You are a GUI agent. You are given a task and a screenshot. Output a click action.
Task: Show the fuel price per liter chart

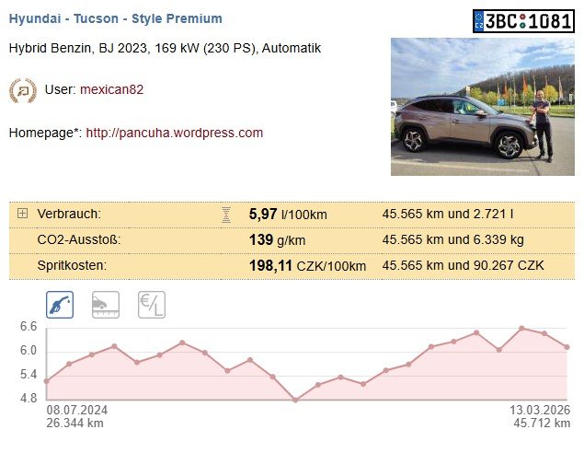pos(152,305)
